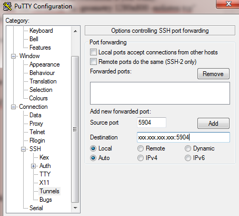The width and height of the screenshot is (239, 216).
Task: Select the Connection category
Action: click(33, 107)
